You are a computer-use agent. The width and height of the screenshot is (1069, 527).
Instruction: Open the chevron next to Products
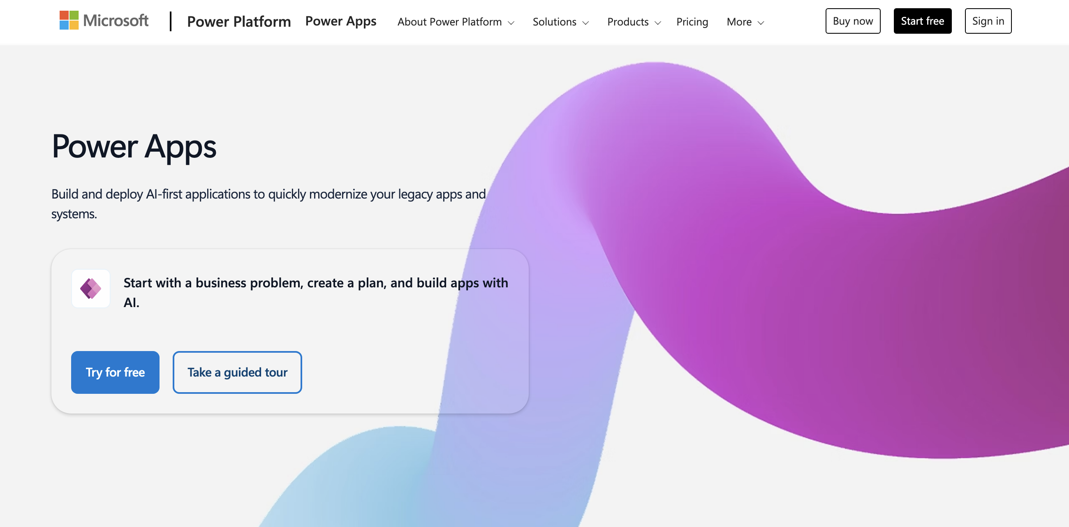(x=658, y=23)
